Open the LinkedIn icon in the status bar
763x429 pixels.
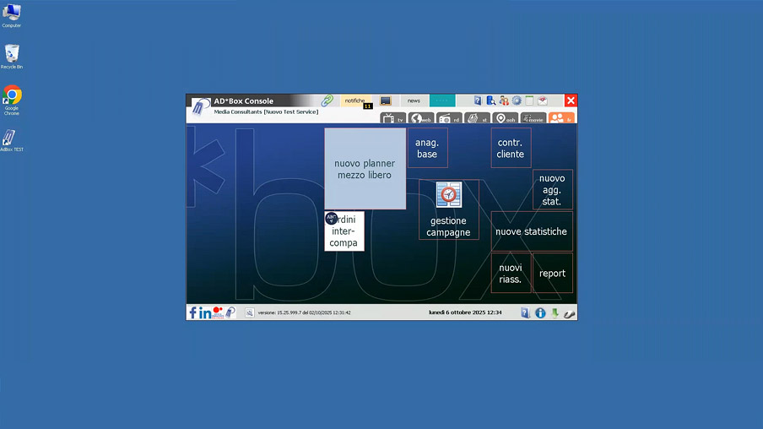coord(204,312)
